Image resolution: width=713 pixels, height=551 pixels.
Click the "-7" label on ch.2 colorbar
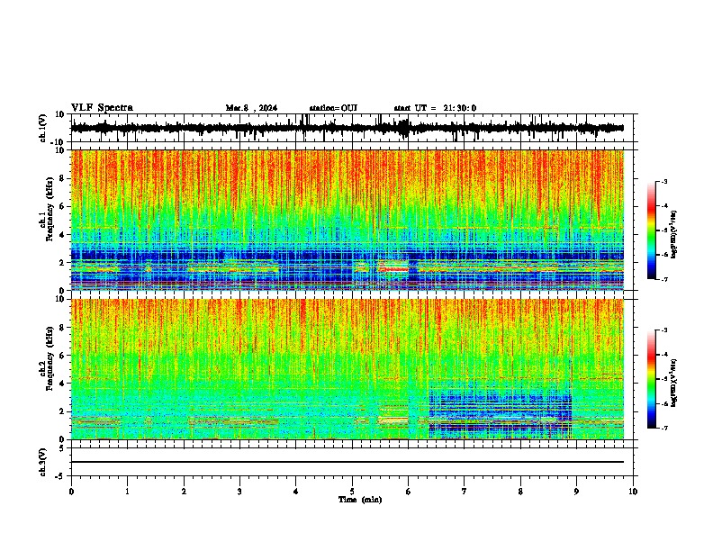664,428
